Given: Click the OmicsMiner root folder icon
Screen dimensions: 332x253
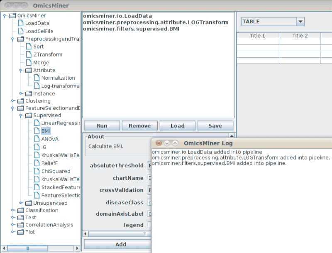Looking at the screenshot, I should (12, 15).
